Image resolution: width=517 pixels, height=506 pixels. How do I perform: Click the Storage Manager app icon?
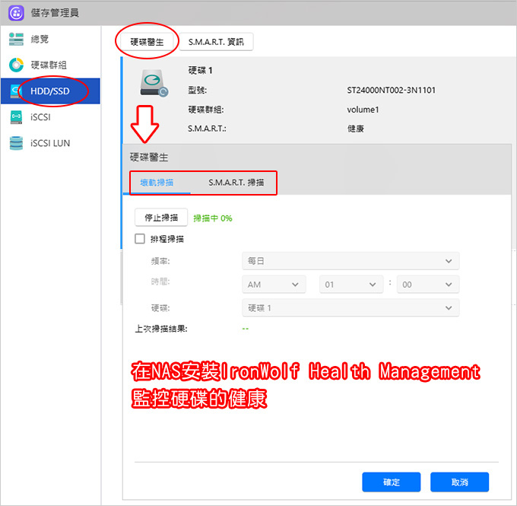point(16,13)
